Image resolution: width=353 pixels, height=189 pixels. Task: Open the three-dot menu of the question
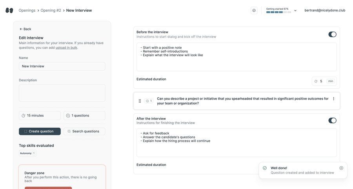[x=334, y=99]
